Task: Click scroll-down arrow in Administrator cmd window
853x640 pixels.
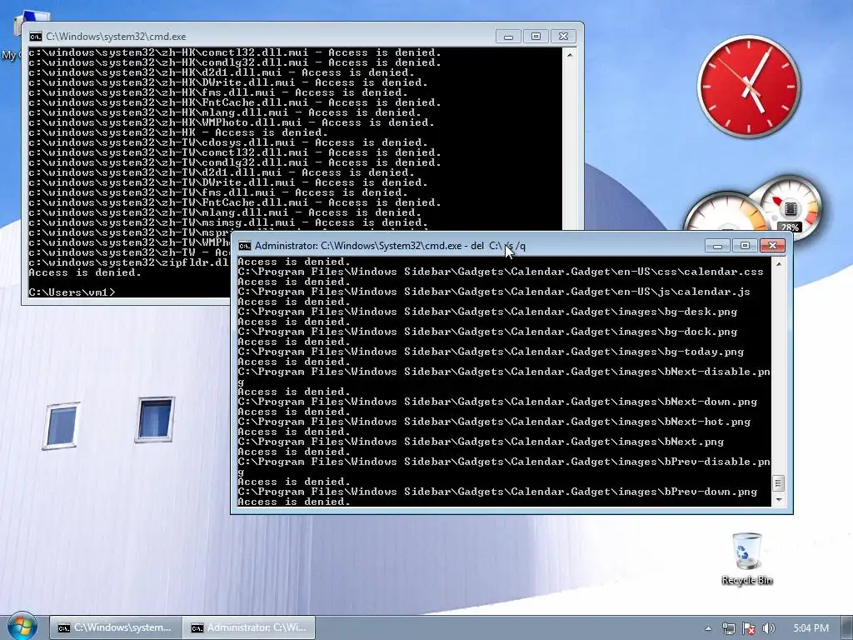Action: pyautogui.click(x=779, y=499)
